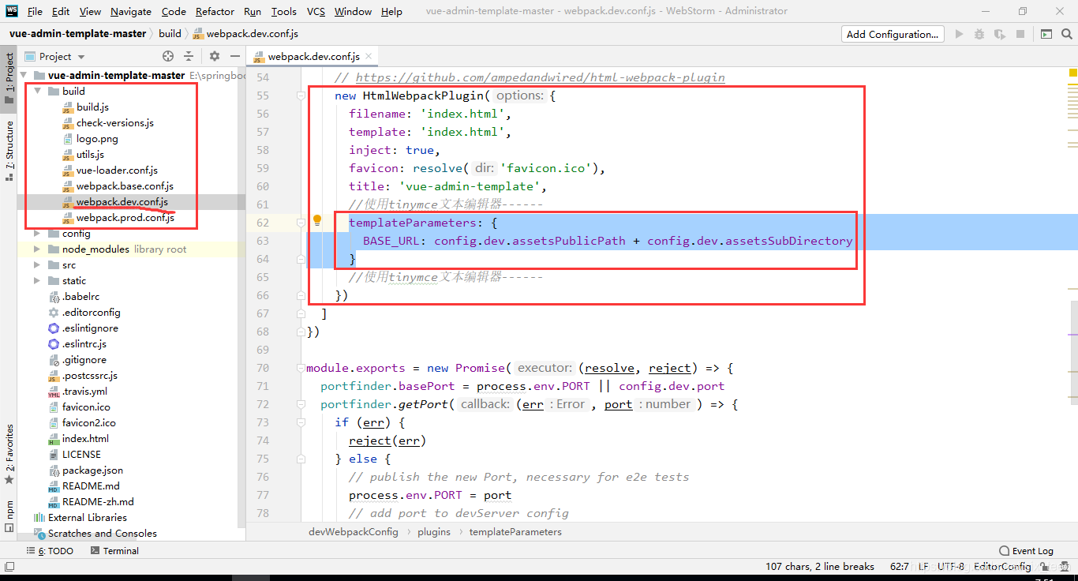Open the 6: TODO tool window

(50, 551)
